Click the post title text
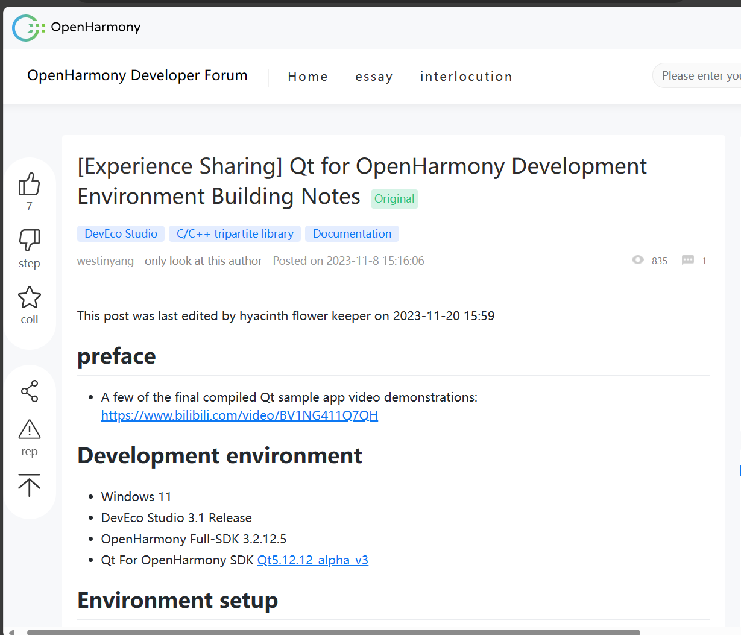Screen dimensions: 741x635 362,181
